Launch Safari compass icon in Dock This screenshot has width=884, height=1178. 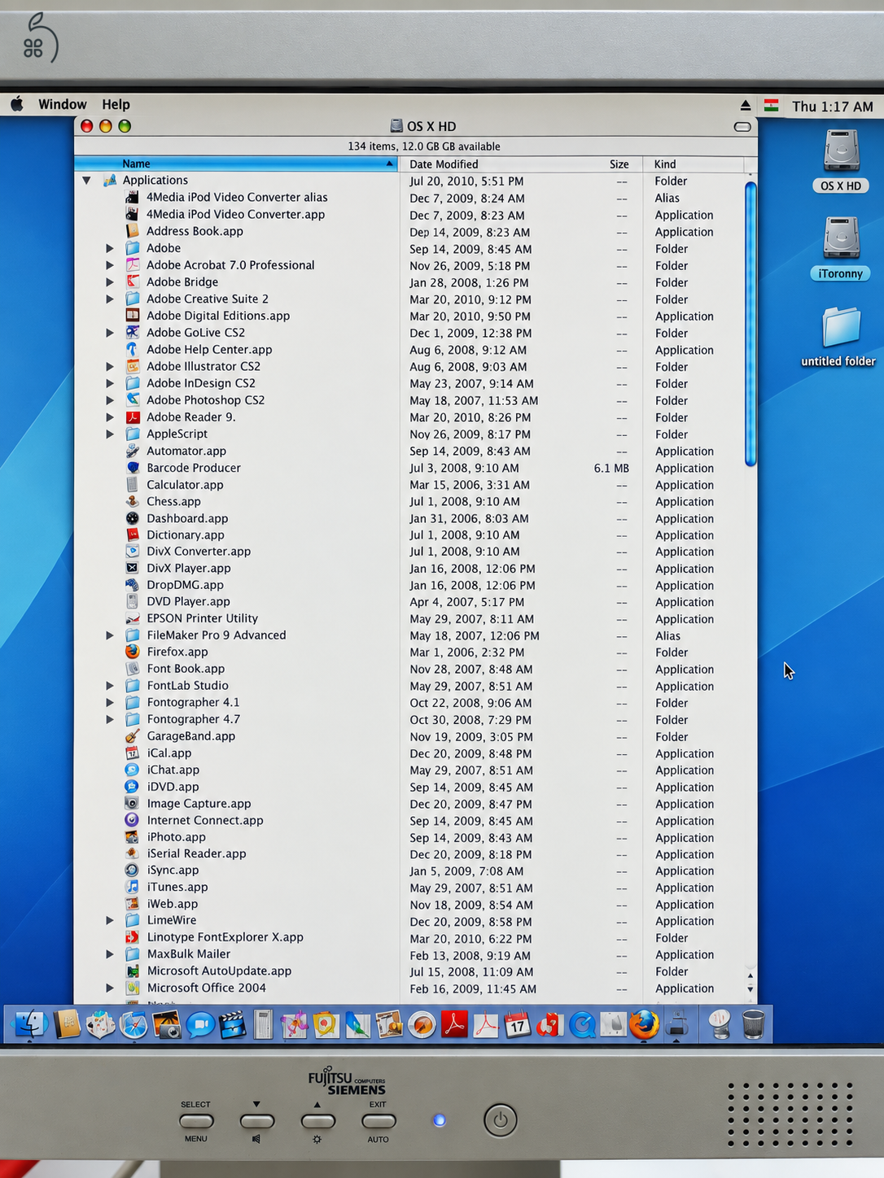(133, 1025)
